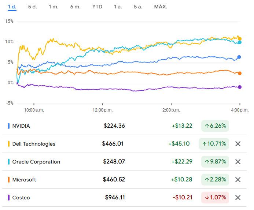Click Oracle's 9.87% change badge
The image size is (254, 210).
215,162
